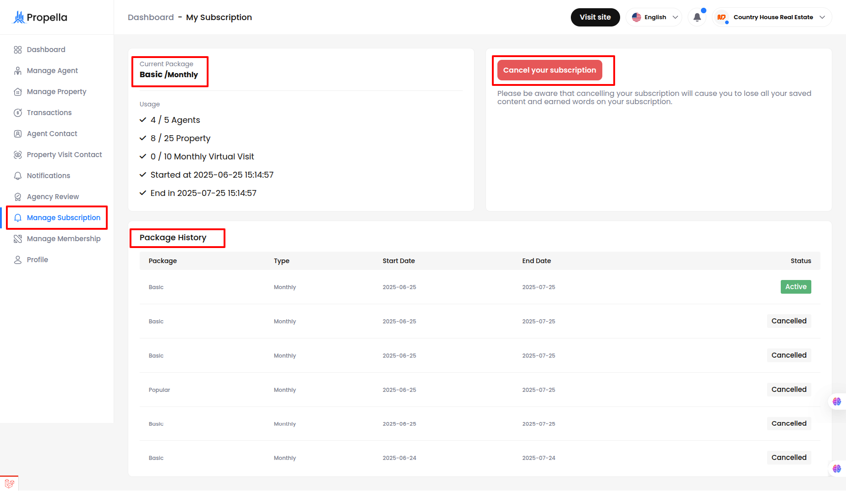This screenshot has width=846, height=491.
Task: Open notifications bell in top header
Action: pyautogui.click(x=697, y=17)
